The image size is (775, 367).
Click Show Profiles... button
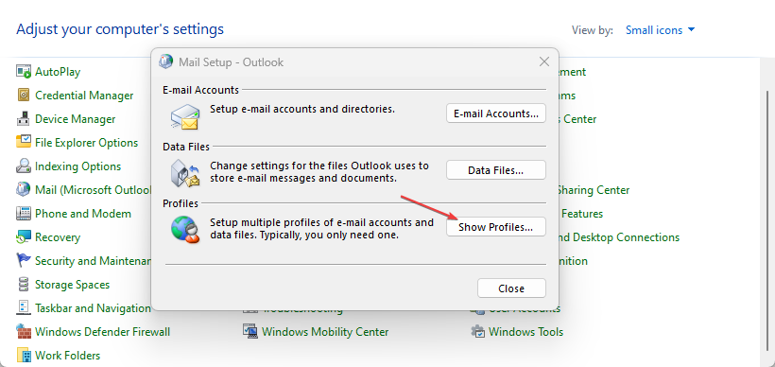tap(496, 227)
